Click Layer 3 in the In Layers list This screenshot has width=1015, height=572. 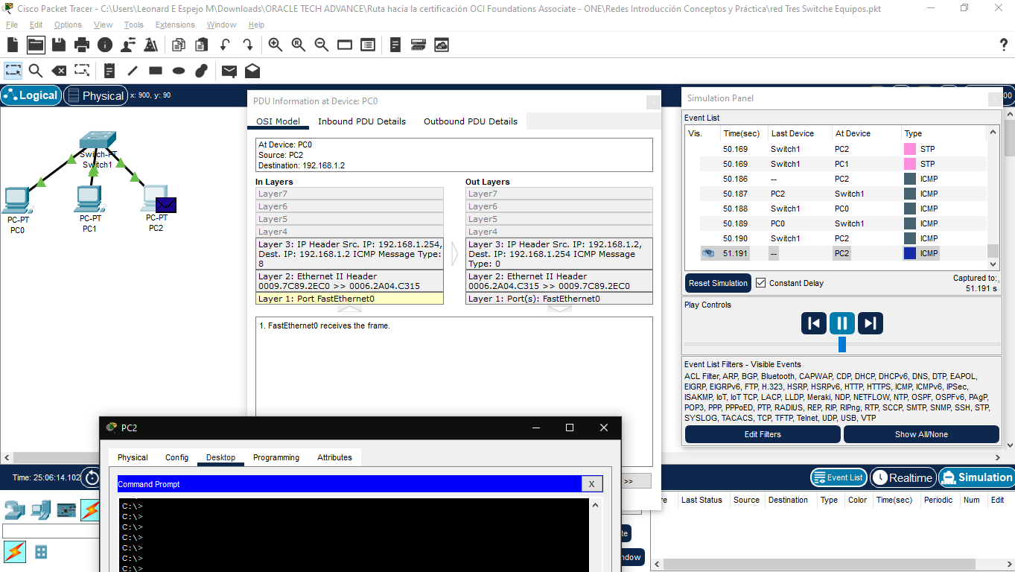[349, 254]
